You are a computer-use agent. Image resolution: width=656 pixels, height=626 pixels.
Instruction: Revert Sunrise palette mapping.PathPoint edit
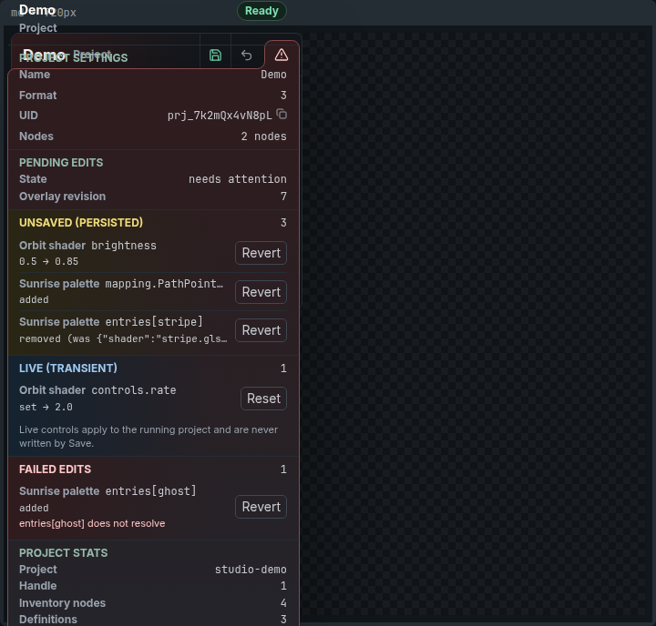pyautogui.click(x=261, y=292)
